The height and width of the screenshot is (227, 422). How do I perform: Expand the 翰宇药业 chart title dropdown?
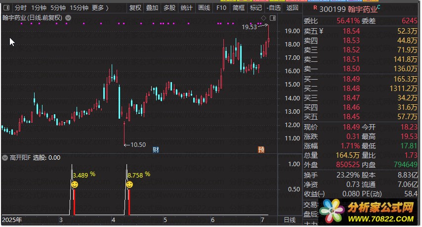click(x=68, y=18)
